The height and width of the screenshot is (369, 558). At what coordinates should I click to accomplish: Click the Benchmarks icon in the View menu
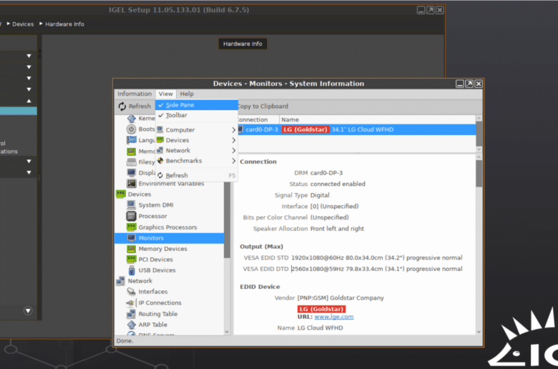160,161
